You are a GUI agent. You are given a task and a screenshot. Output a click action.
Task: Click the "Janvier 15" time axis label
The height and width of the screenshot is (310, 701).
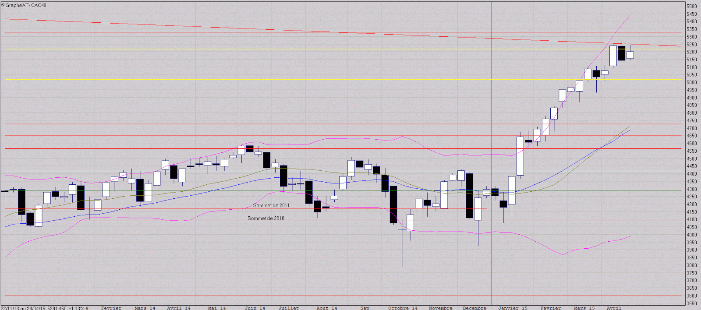coord(513,308)
